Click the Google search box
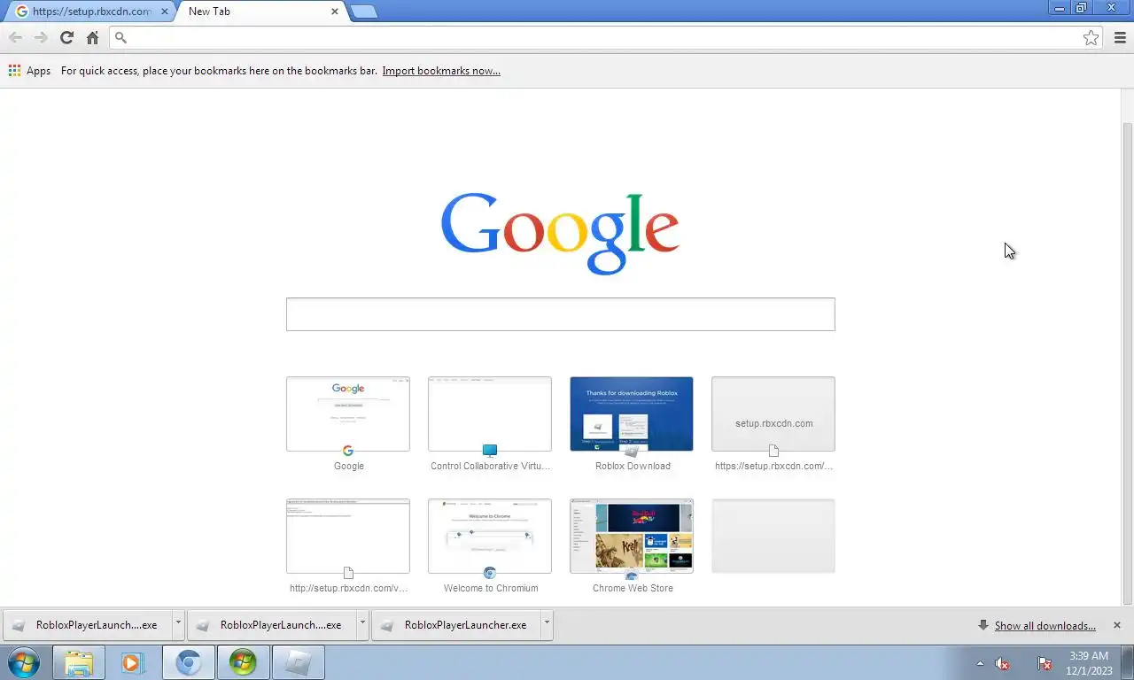Viewport: 1134px width, 680px height. (x=560, y=314)
